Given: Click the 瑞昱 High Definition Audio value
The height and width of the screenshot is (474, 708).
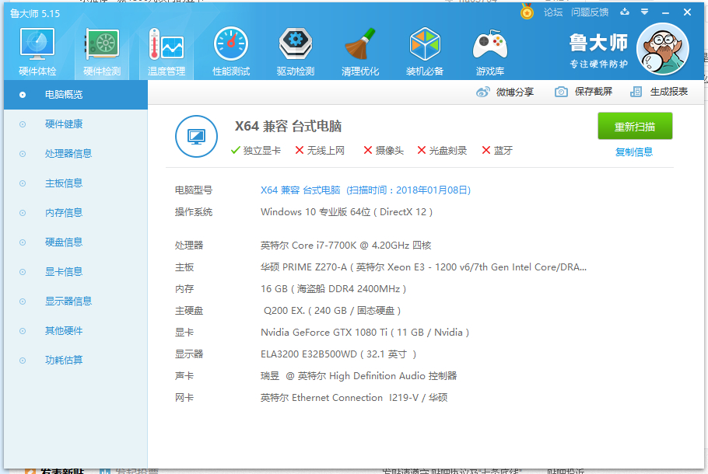Looking at the screenshot, I should coord(359,376).
